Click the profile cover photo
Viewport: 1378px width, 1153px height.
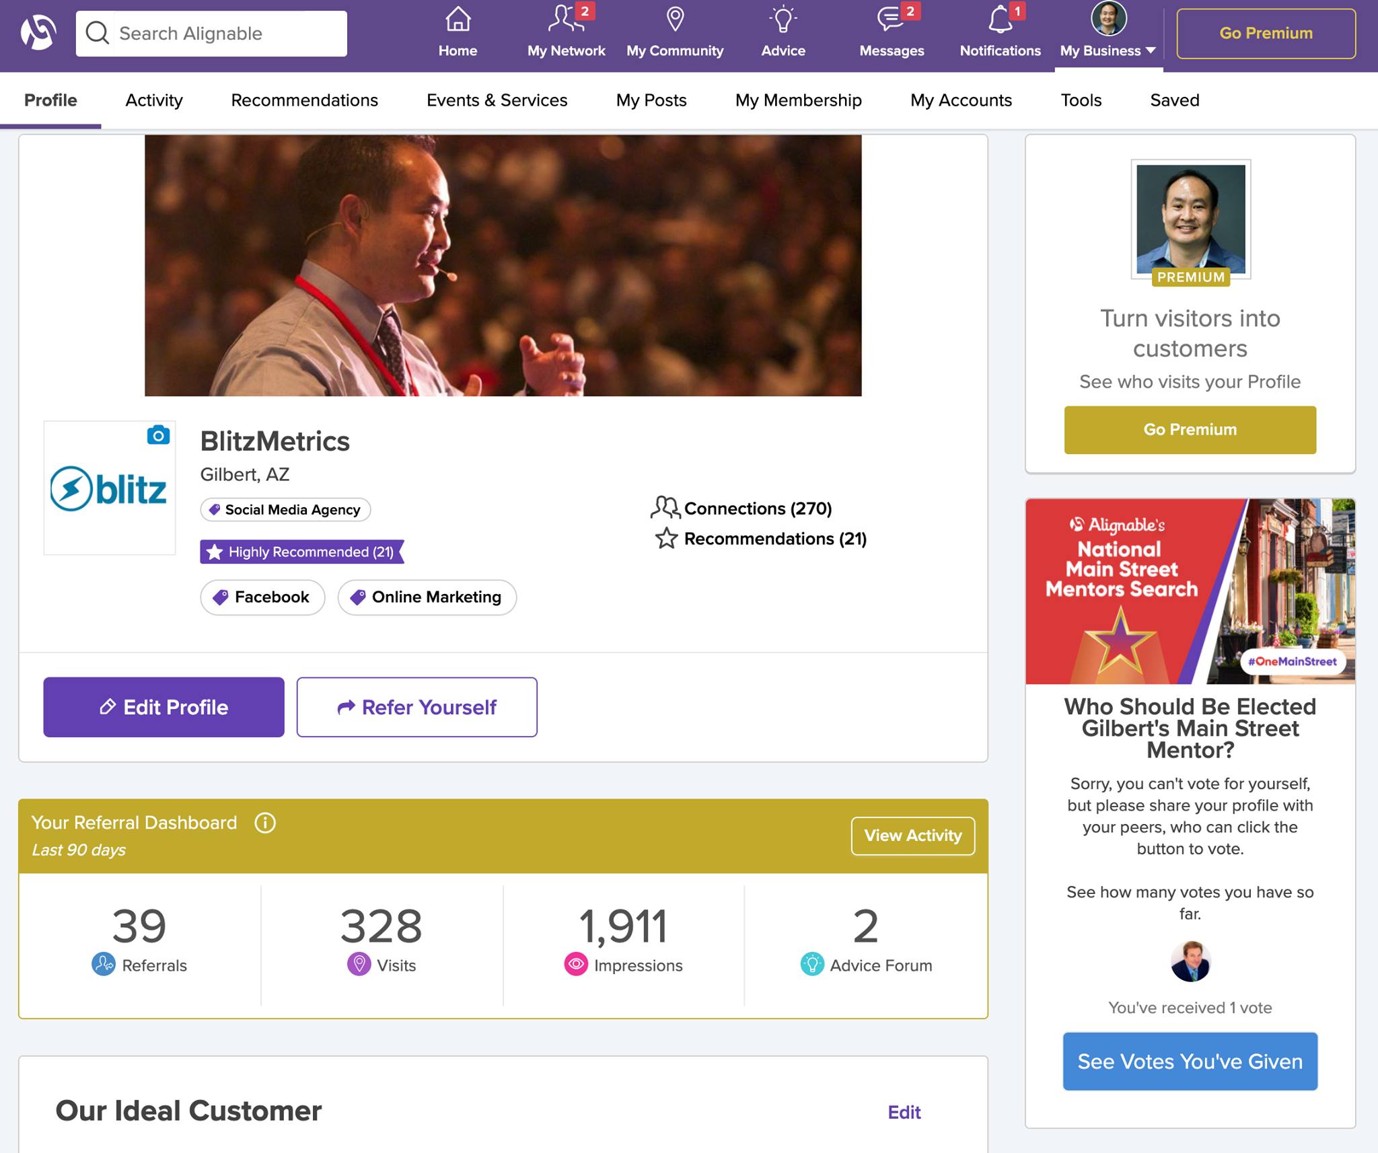point(503,265)
